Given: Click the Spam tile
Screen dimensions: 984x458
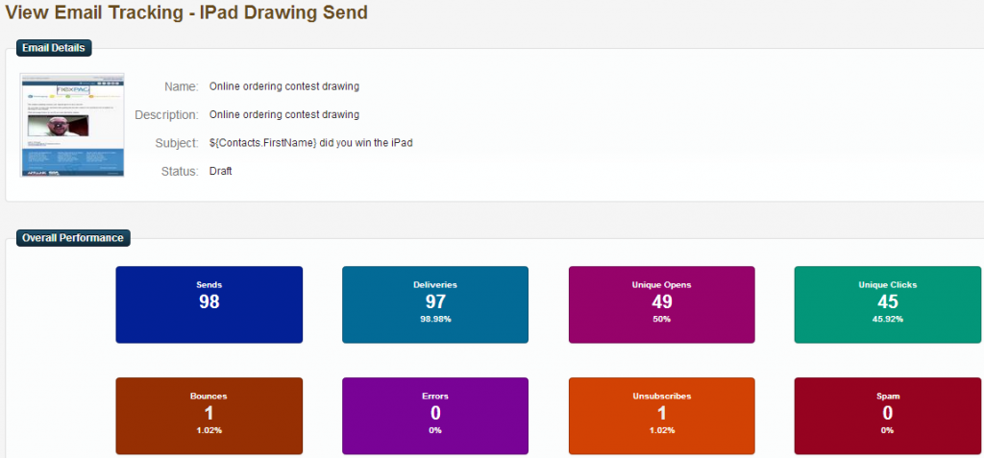Looking at the screenshot, I should (x=887, y=416).
